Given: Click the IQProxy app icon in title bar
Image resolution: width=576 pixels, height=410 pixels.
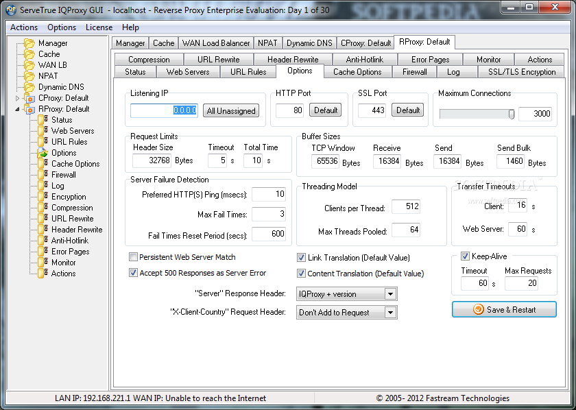Looking at the screenshot, I should pyautogui.click(x=11, y=10).
